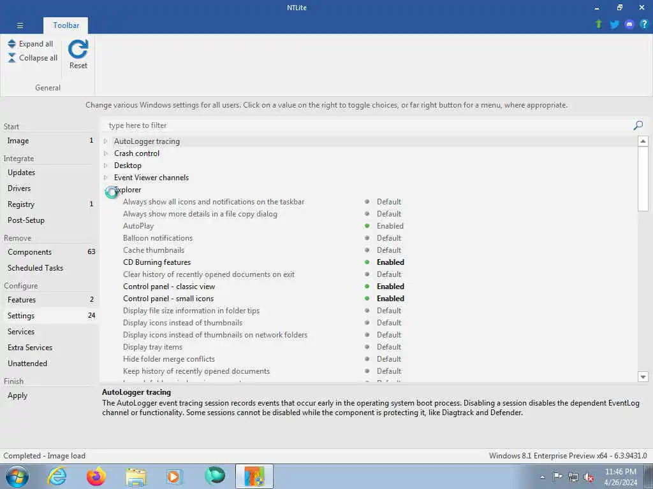Expand the Desktop node arrow

click(x=106, y=166)
